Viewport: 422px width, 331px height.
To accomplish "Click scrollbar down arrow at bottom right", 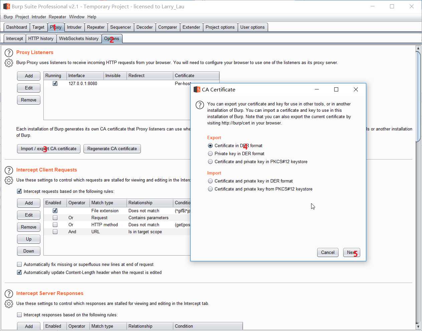I will pyautogui.click(x=418, y=326).
